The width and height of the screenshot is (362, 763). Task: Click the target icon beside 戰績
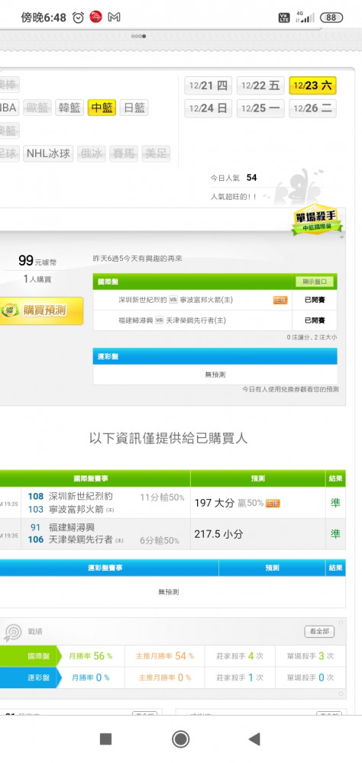(x=12, y=632)
